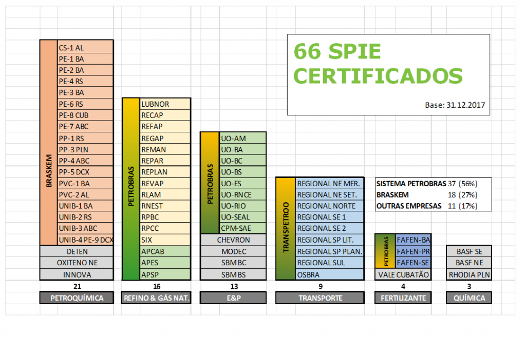
Task: Click the "MODEC" cell
Action: (233, 251)
